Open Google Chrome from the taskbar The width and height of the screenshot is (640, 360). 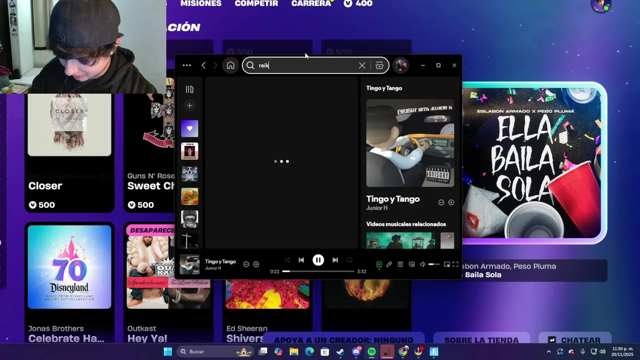pos(403,351)
